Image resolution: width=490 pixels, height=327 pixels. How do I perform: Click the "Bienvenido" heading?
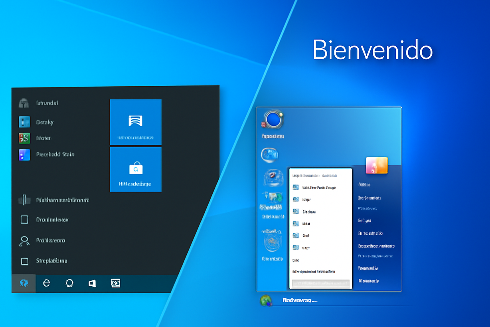click(x=373, y=50)
